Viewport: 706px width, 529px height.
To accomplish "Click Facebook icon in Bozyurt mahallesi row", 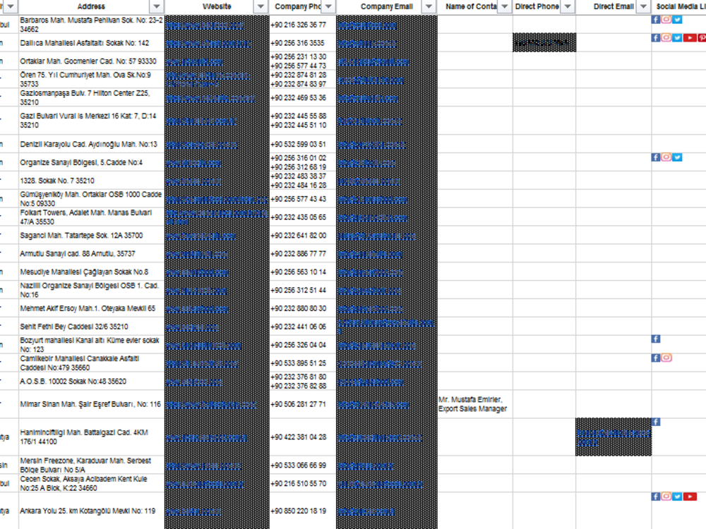I will tap(656, 339).
